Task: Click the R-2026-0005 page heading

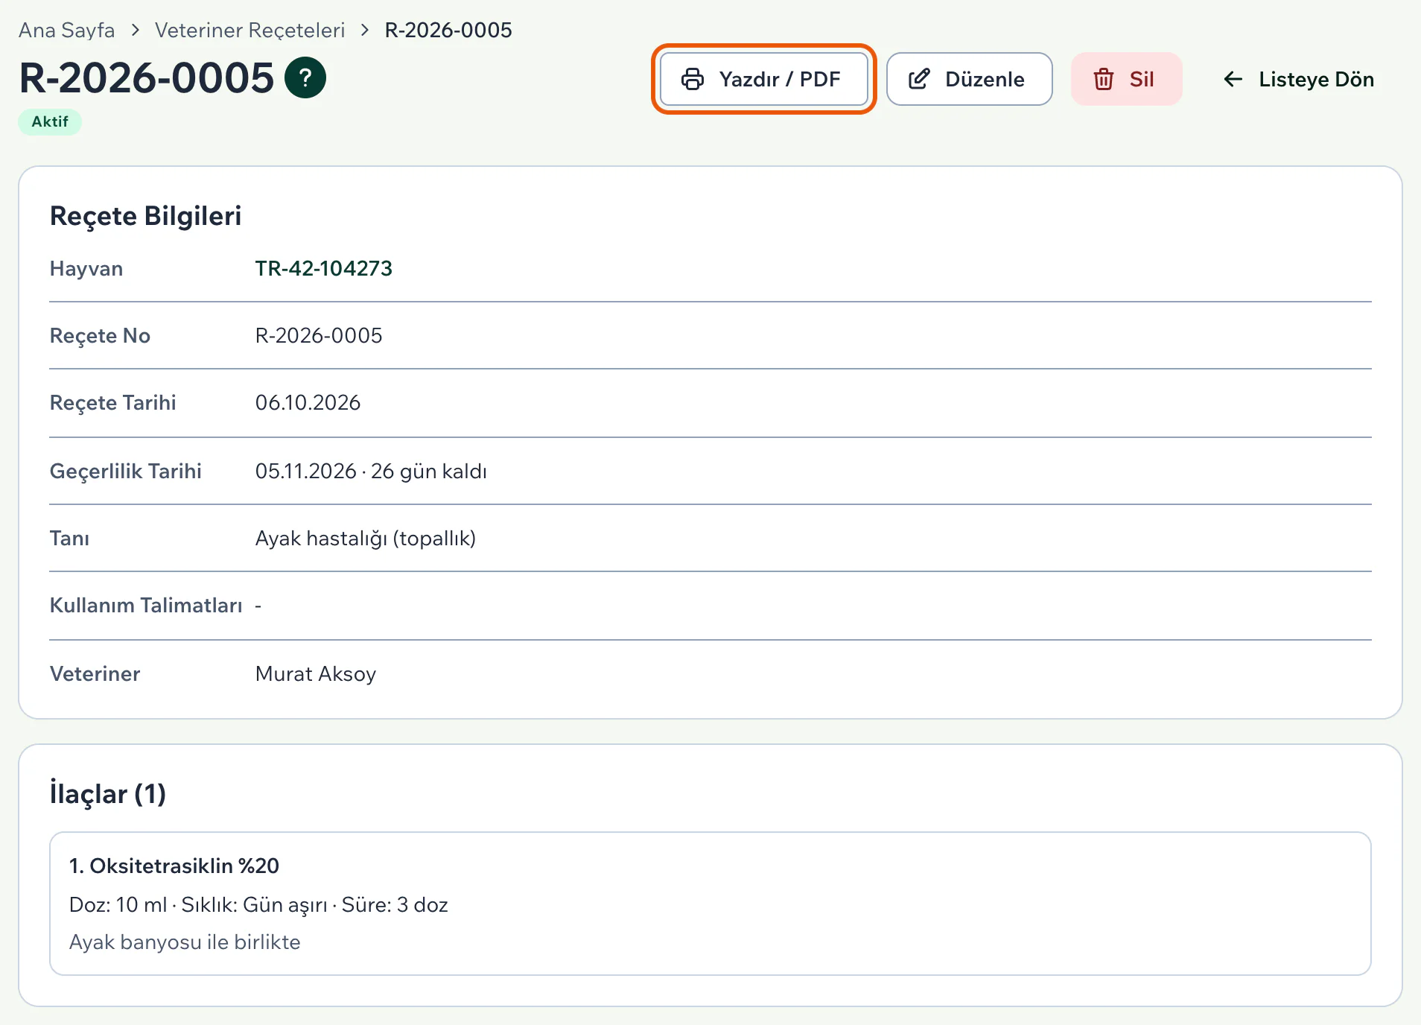Action: 147,77
